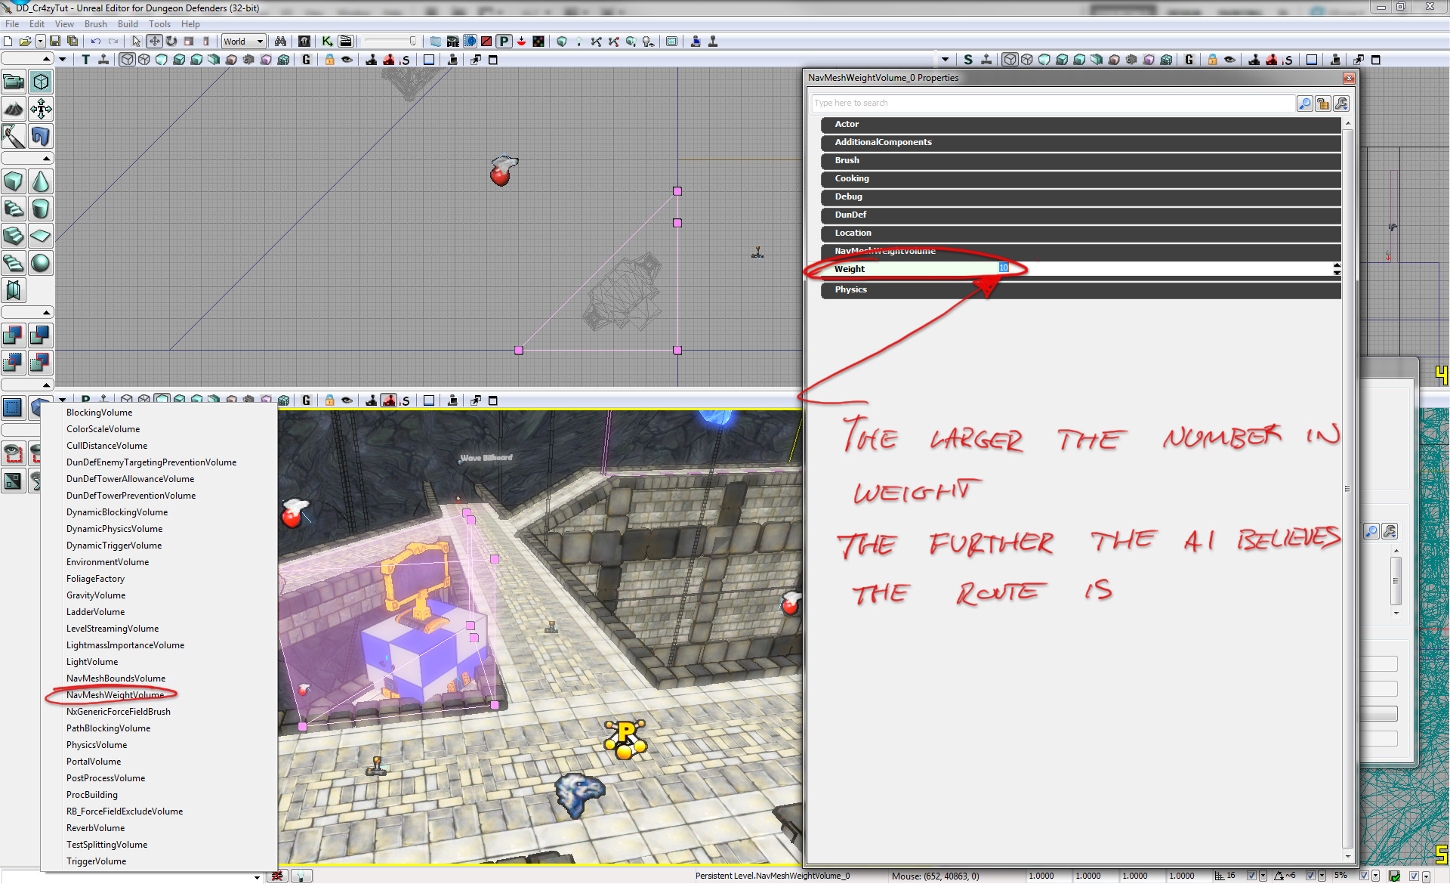This screenshot has width=1450, height=884.
Task: Create a Sheet builder brush
Action: 41,236
